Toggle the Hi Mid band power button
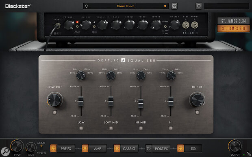 tap(141, 128)
